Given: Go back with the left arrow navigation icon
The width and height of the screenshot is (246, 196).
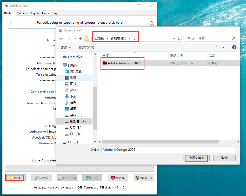Looking at the screenshot, I should [61, 39].
